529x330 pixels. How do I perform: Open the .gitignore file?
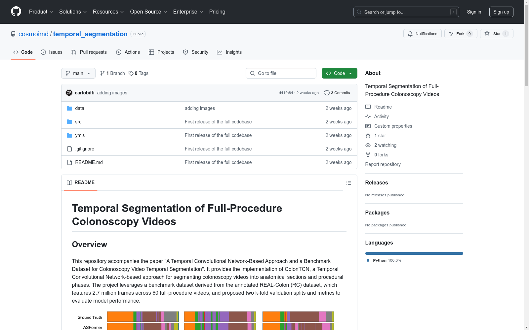point(85,149)
